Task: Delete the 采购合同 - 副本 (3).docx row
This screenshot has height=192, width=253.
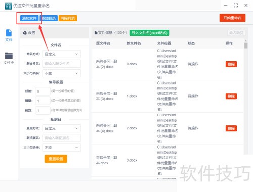Action: [x=231, y=97]
